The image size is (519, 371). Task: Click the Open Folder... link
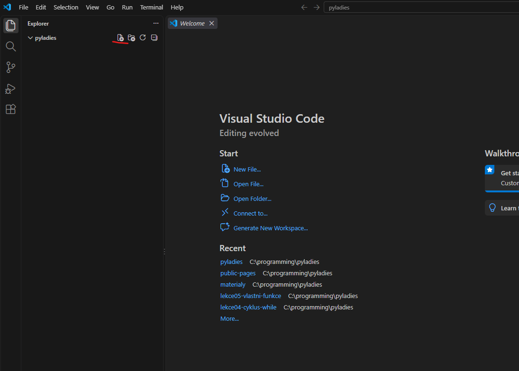tap(252, 199)
